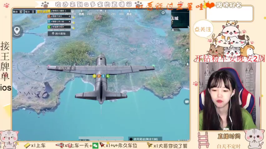Click the x1大哥你说了算 gift label

[x=170, y=146]
